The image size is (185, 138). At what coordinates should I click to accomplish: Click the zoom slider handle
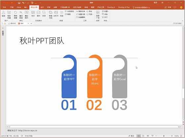164,136
